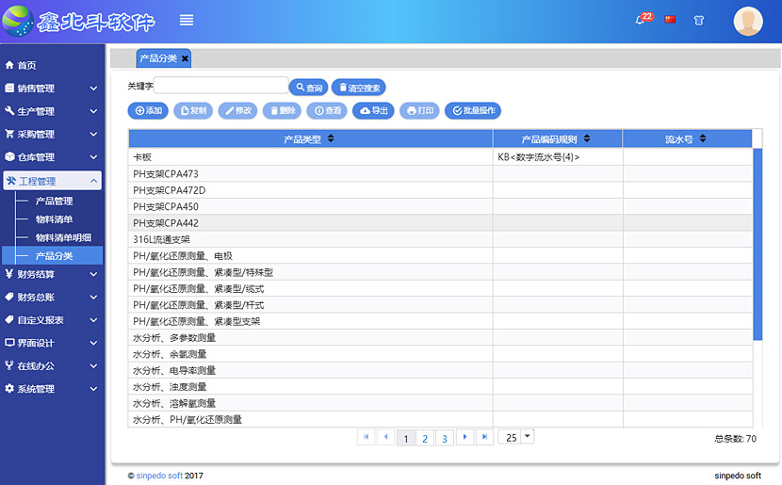Click the table vertical scrollbar
The image size is (782, 485).
click(x=758, y=244)
